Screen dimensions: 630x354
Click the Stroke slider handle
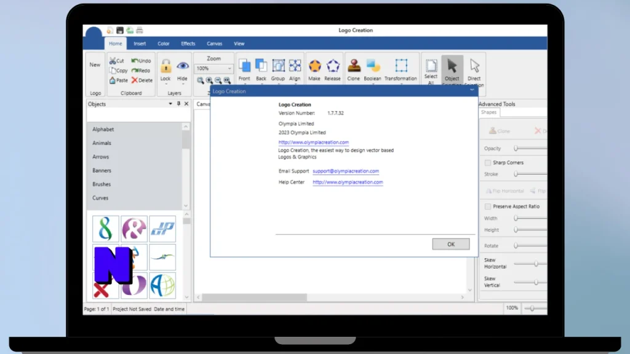516,174
